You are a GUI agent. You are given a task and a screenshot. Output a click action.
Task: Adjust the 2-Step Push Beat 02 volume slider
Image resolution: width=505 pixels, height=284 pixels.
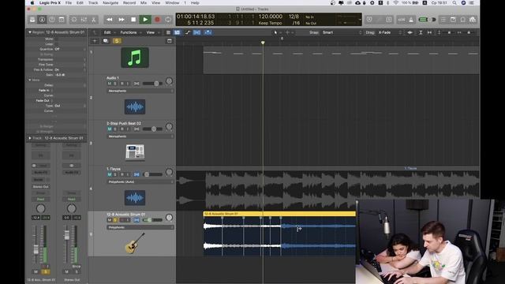tap(154, 129)
